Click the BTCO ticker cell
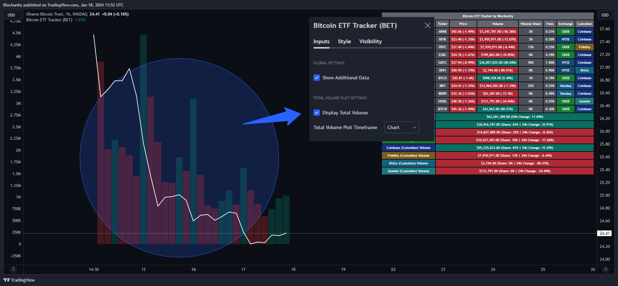 (x=443, y=78)
